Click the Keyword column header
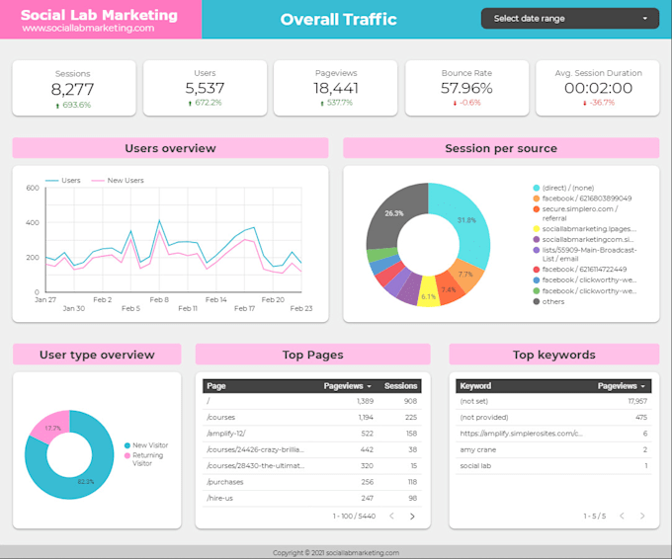This screenshot has height=559, width=672. [x=475, y=386]
